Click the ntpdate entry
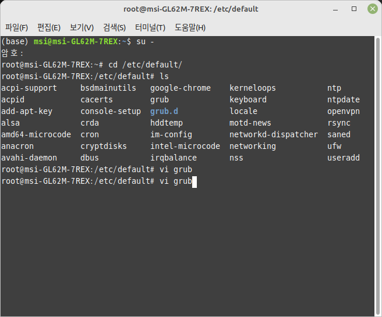The height and width of the screenshot is (317, 382). coord(344,99)
